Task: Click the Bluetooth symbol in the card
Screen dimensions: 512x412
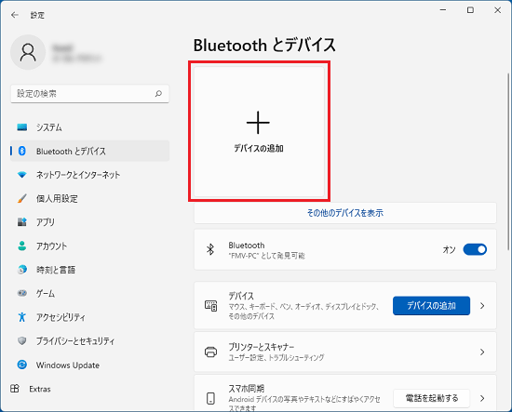Action: pyautogui.click(x=210, y=249)
